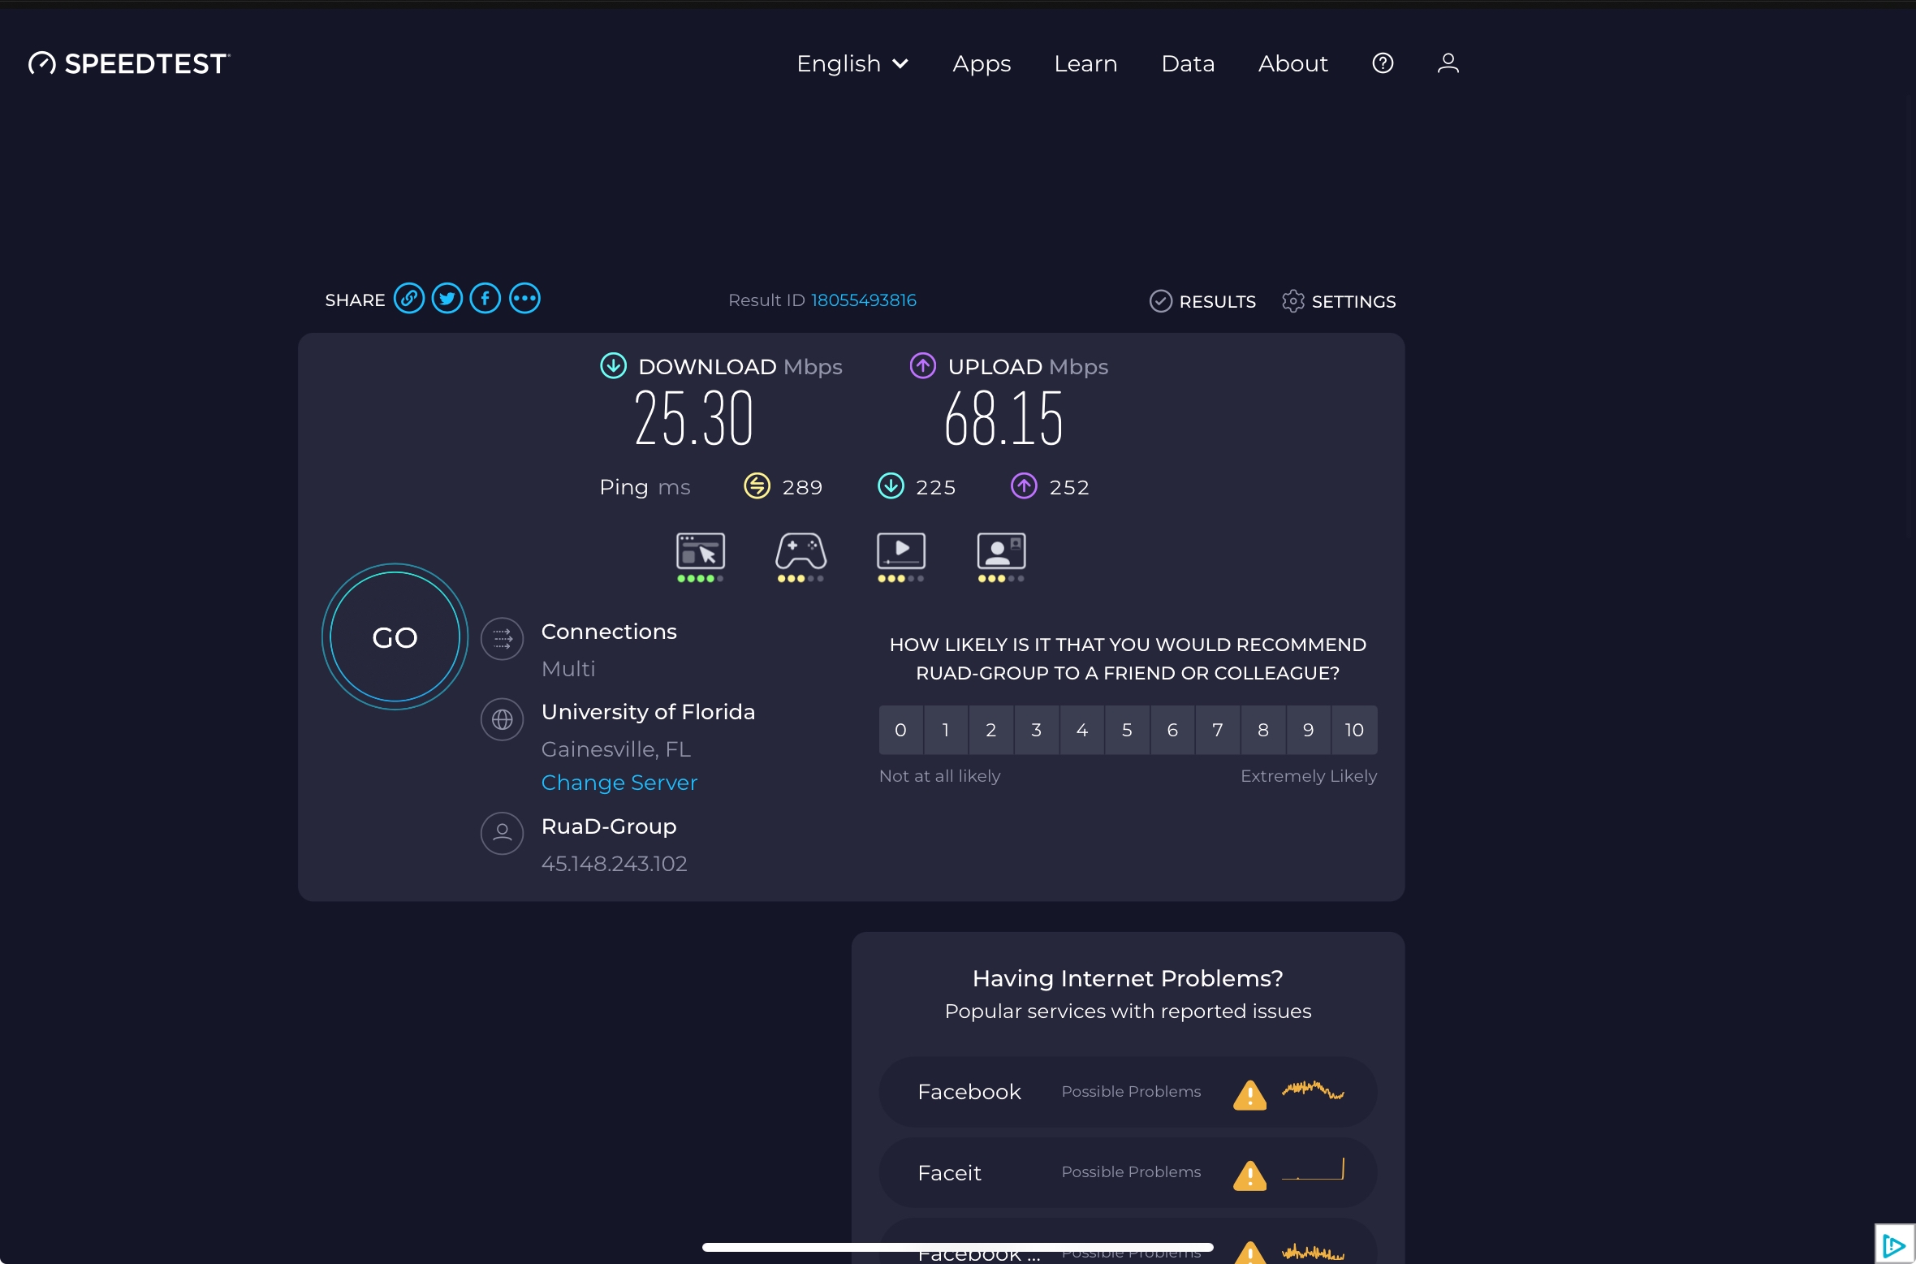The width and height of the screenshot is (1916, 1264).
Task: Click the Faceit warning triangle icon
Action: tap(1250, 1175)
